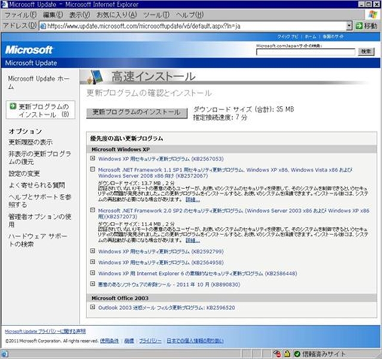Expand the Internet Explorer 6 KB2586448 entry
Screen dimensions: 382x359
pyautogui.click(x=93, y=273)
